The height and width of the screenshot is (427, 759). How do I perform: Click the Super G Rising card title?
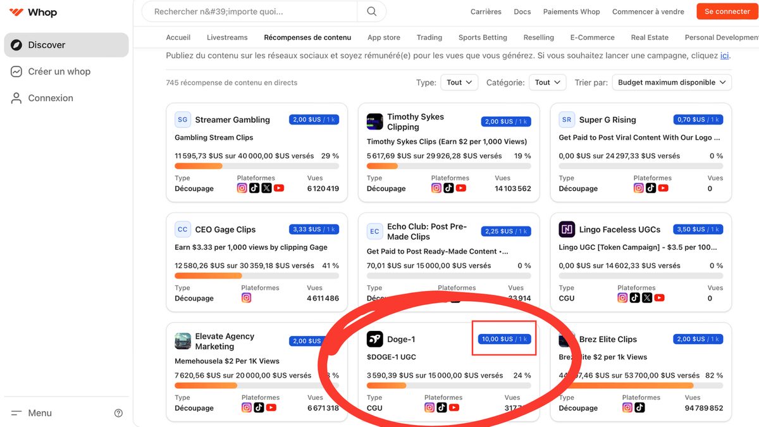(x=607, y=120)
